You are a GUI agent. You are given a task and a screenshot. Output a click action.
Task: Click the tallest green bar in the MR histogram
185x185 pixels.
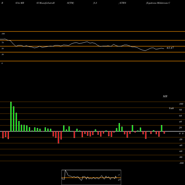pyautogui.click(x=11, y=117)
